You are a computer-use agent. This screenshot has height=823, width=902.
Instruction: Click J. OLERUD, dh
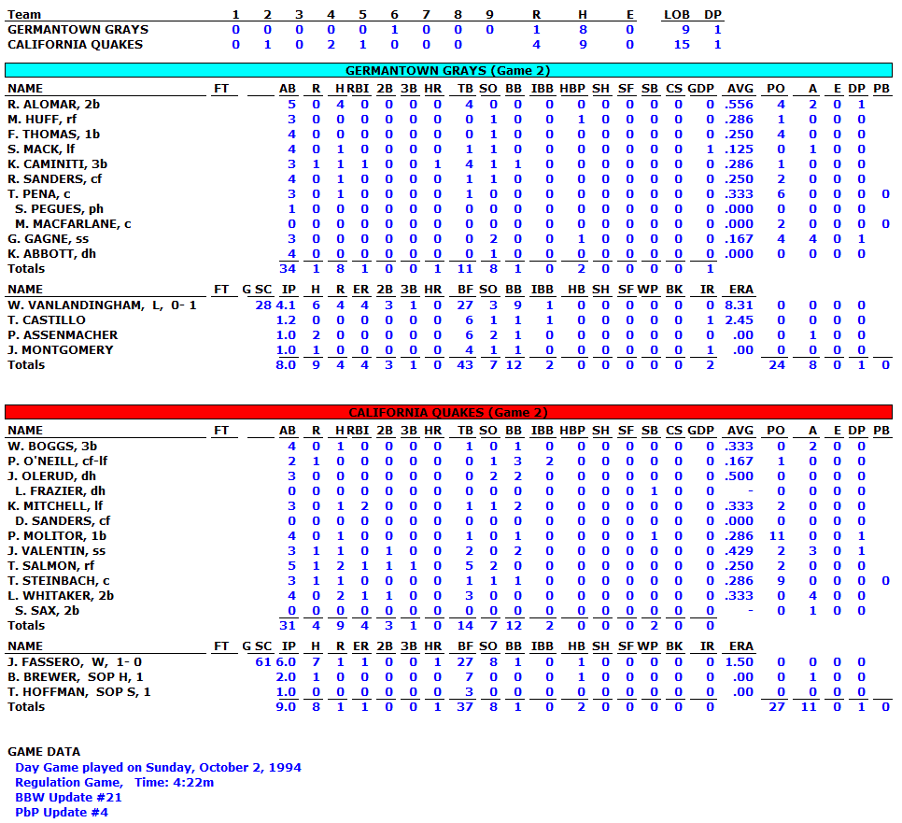pos(51,476)
